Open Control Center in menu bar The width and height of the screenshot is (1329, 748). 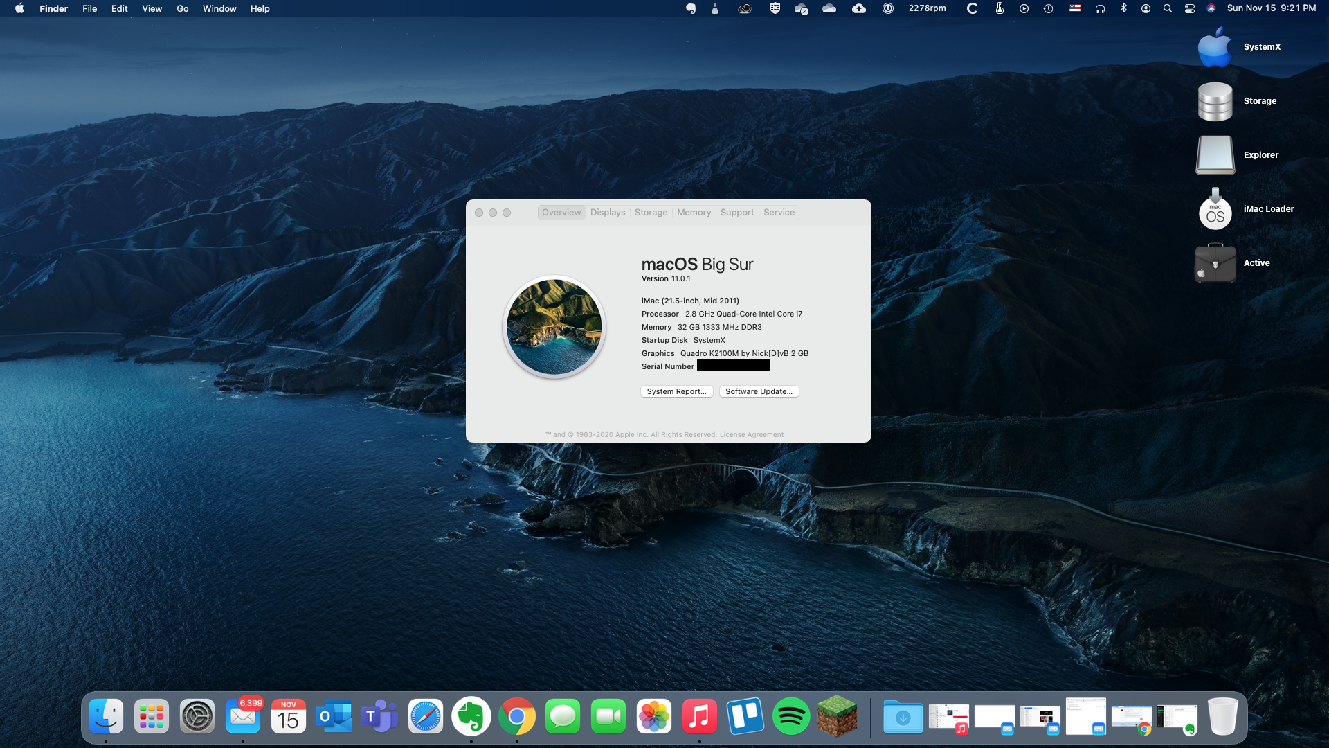[x=1190, y=8]
